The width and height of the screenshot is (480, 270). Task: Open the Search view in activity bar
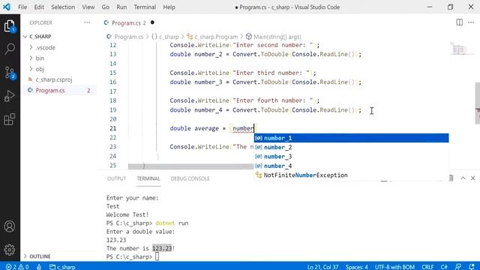pyautogui.click(x=10, y=49)
